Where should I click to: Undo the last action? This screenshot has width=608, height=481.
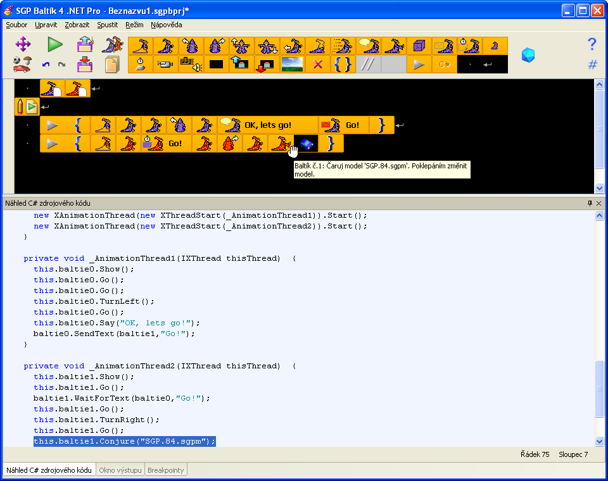coord(46,65)
